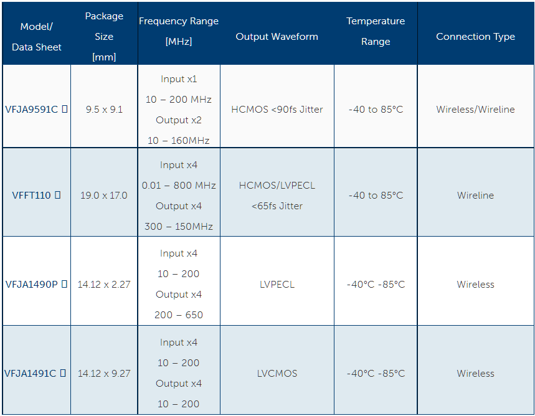Open the data sheet icon beside VFJA9591C
This screenshot has height=416, width=535.
coord(65,109)
